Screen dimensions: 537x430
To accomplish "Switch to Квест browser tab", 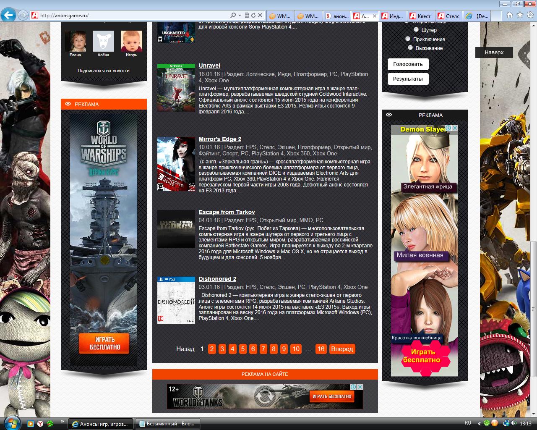I will tap(420, 16).
